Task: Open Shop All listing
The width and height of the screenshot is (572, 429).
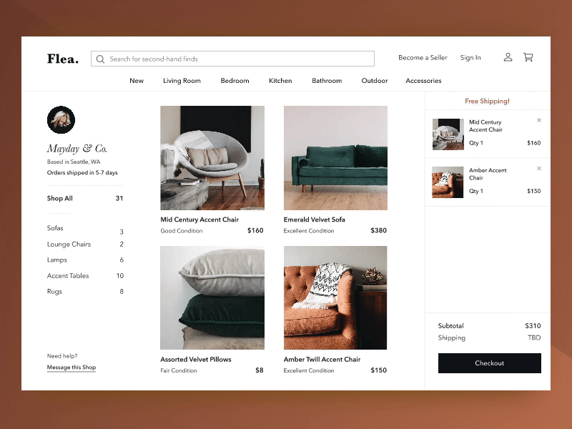Action: pyautogui.click(x=59, y=198)
